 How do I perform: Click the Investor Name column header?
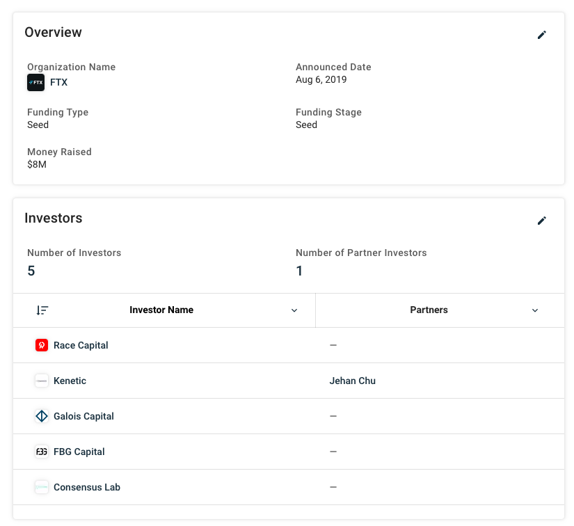tap(161, 310)
